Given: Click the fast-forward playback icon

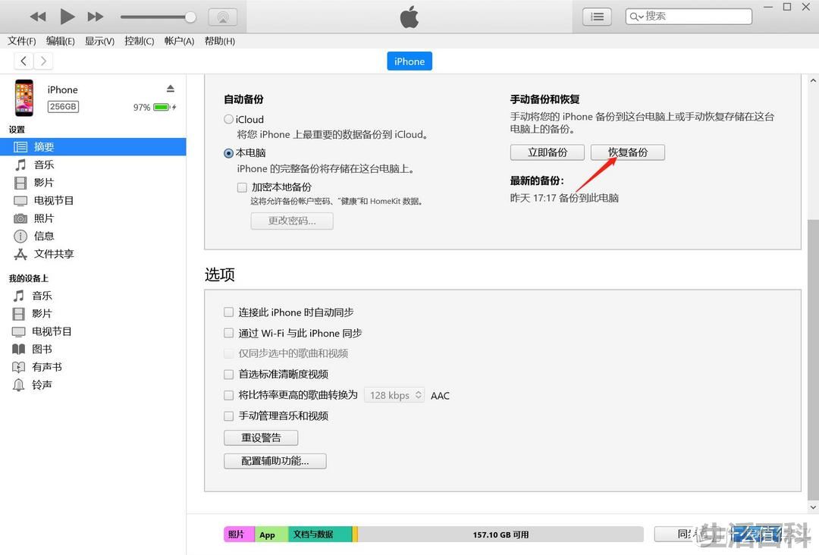Looking at the screenshot, I should click(x=95, y=17).
